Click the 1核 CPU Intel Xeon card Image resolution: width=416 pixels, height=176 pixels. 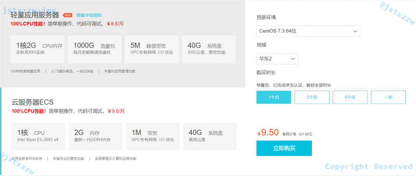tap(38, 136)
